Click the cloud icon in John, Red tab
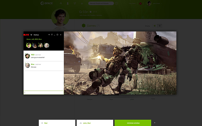Image resolution: width=202 pixels, height=126 pixels. 81,123
